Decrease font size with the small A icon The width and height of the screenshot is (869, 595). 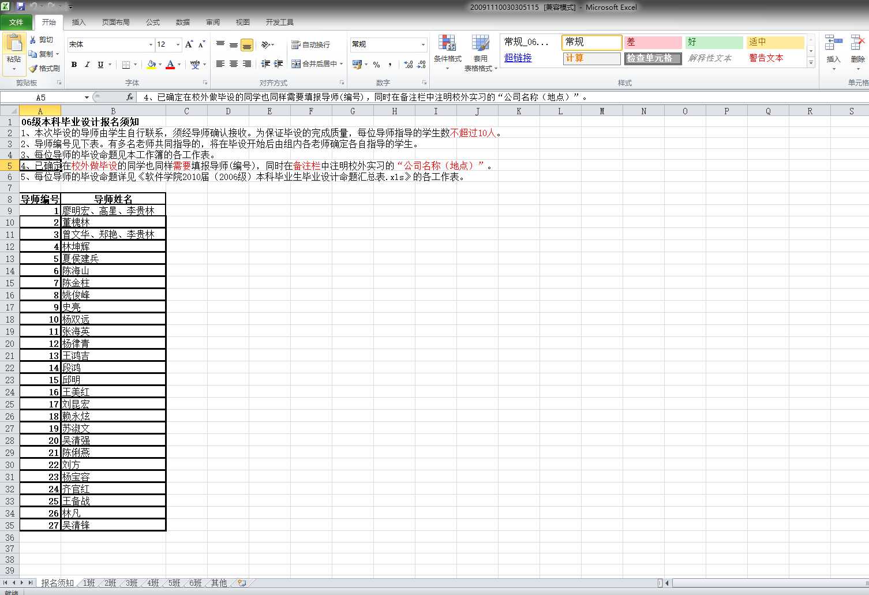201,44
